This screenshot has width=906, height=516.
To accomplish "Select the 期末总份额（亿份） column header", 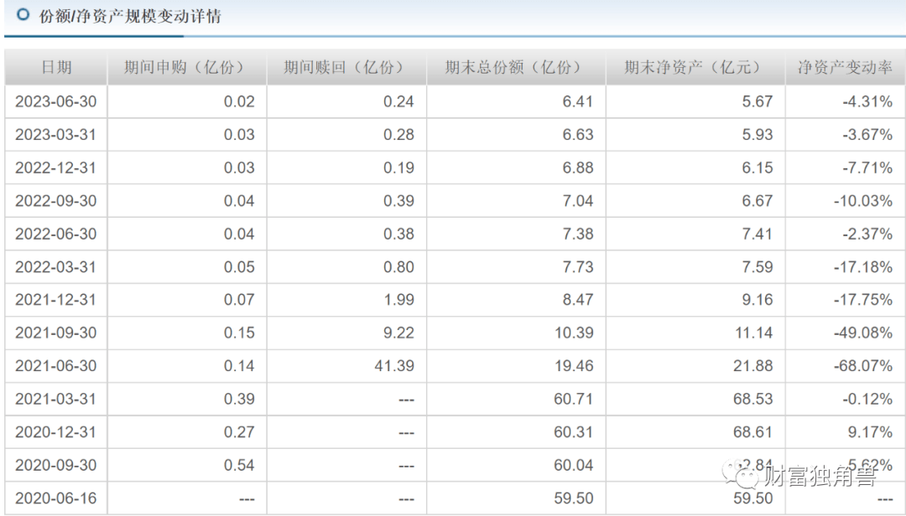I will click(x=516, y=68).
